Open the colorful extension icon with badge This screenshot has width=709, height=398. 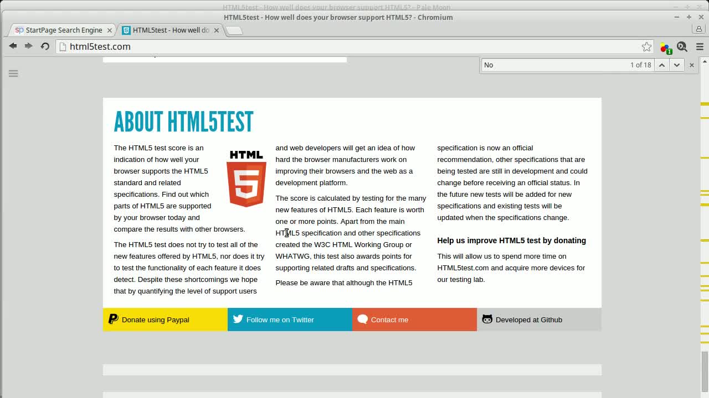(666, 48)
